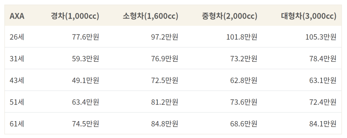Click the 중형차(2,000cc) header cell
The height and width of the screenshot is (138, 347).
coord(230,16)
